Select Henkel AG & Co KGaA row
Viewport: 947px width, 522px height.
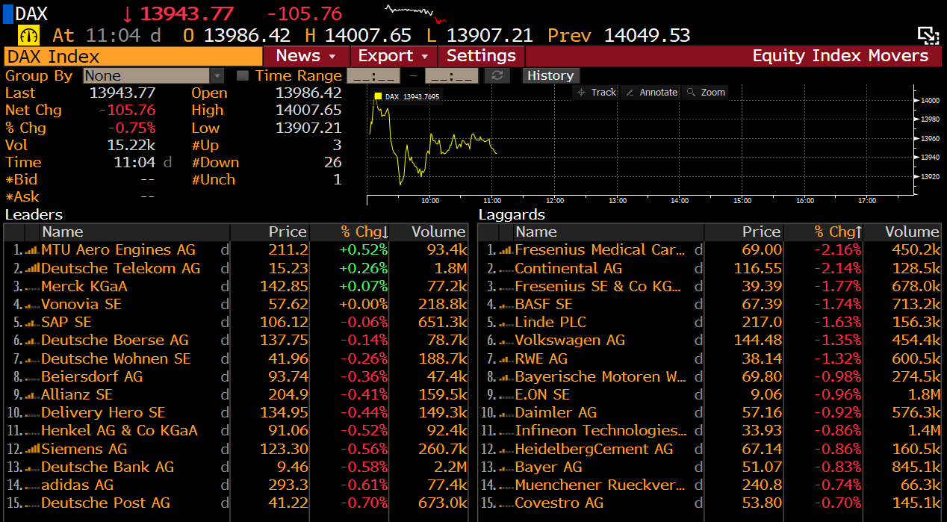click(x=236, y=431)
